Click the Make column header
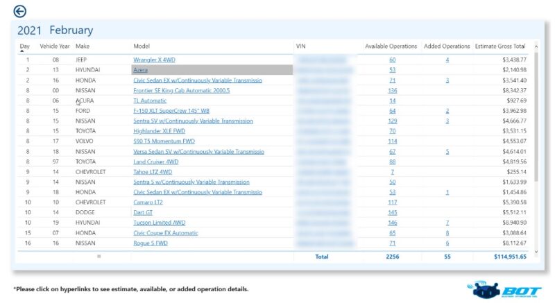Viewport: 555px width, 303px height. (83, 46)
